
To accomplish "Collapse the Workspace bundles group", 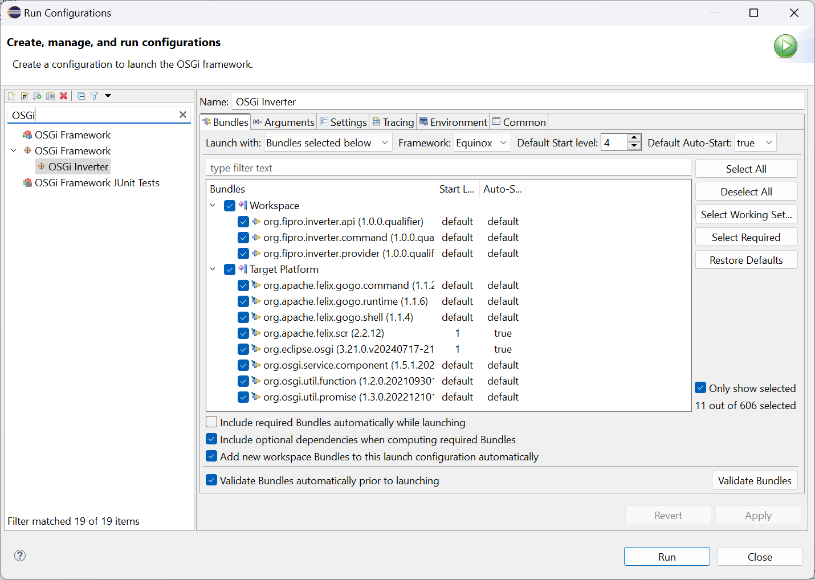I will tap(213, 205).
